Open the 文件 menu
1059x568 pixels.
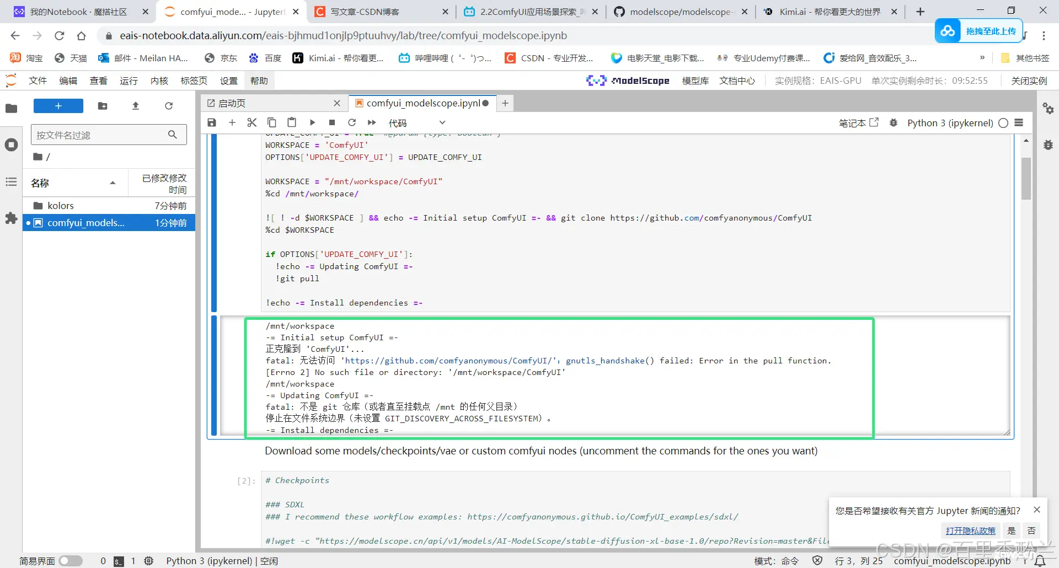click(x=38, y=81)
